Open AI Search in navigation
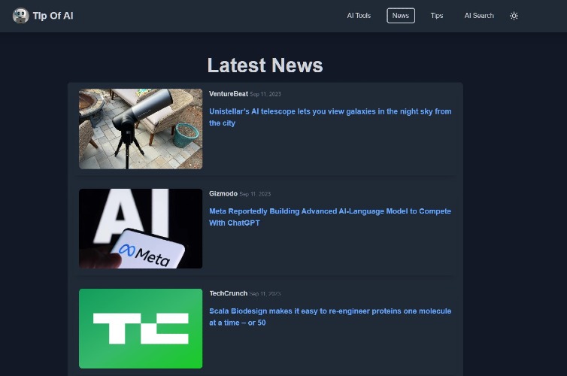This screenshot has width=567, height=376. coord(479,16)
